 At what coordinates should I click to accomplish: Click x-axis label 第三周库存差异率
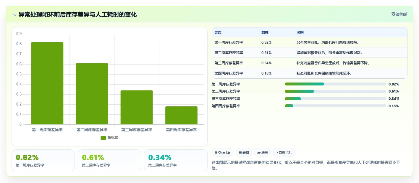[137, 130]
